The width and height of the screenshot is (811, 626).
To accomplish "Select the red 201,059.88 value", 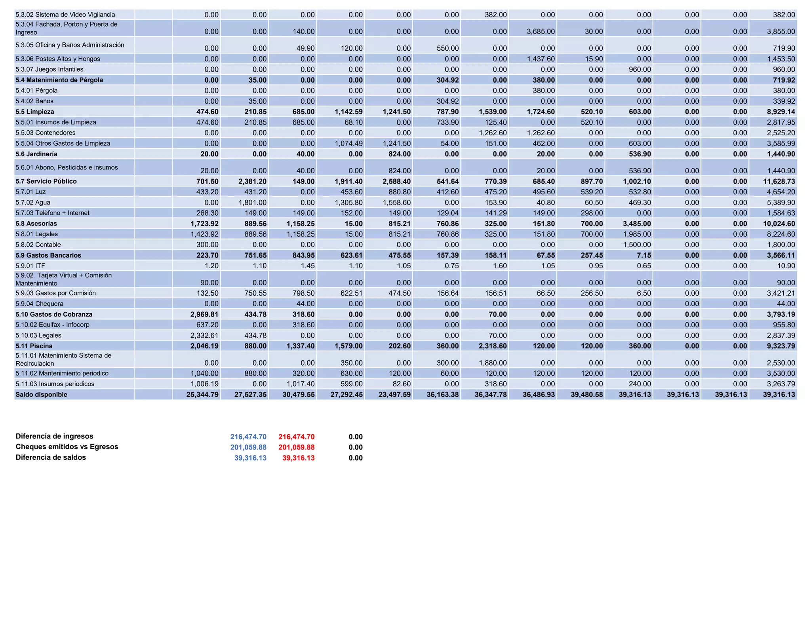I will tap(296, 448).
